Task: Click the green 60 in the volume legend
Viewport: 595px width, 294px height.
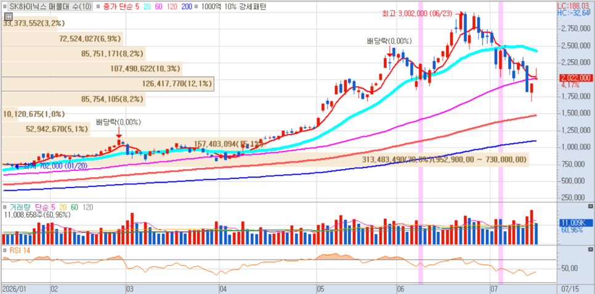Action: [x=75, y=207]
